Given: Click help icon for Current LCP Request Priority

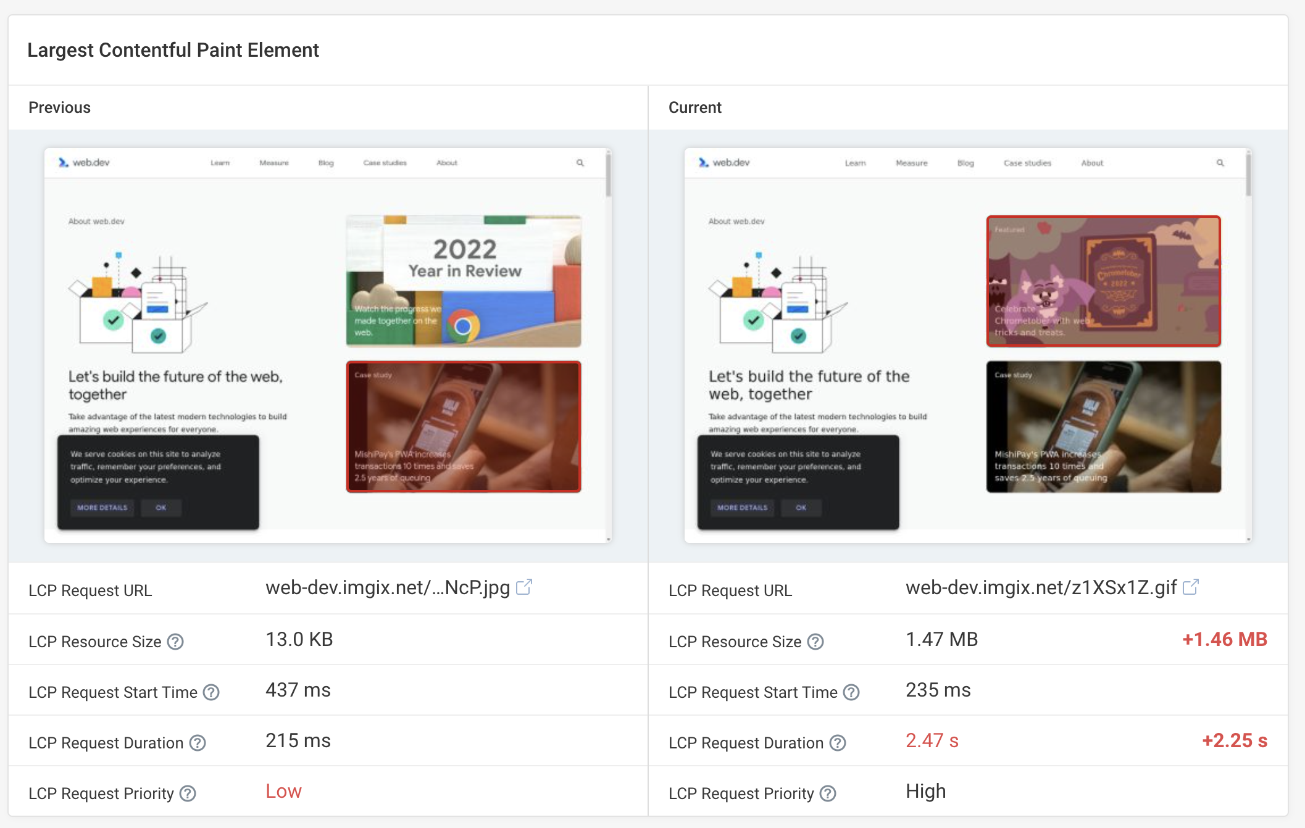Looking at the screenshot, I should [828, 793].
